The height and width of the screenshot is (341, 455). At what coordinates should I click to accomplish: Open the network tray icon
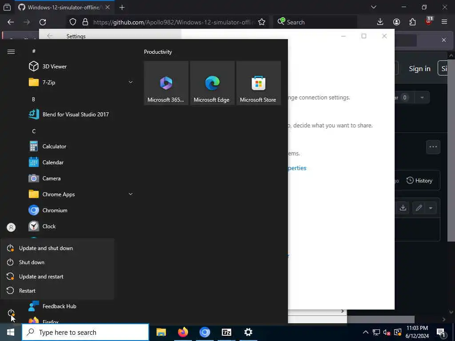pyautogui.click(x=376, y=332)
